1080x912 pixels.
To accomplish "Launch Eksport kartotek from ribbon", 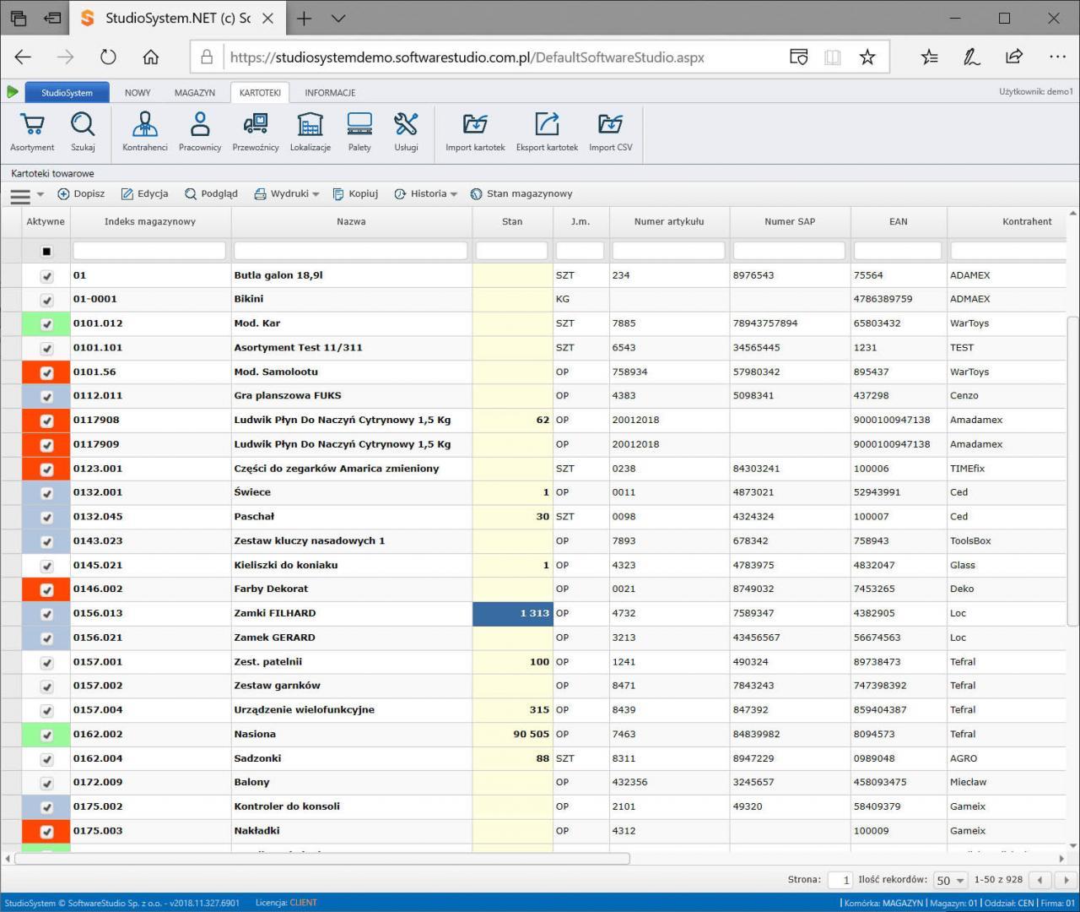I will tap(547, 125).
